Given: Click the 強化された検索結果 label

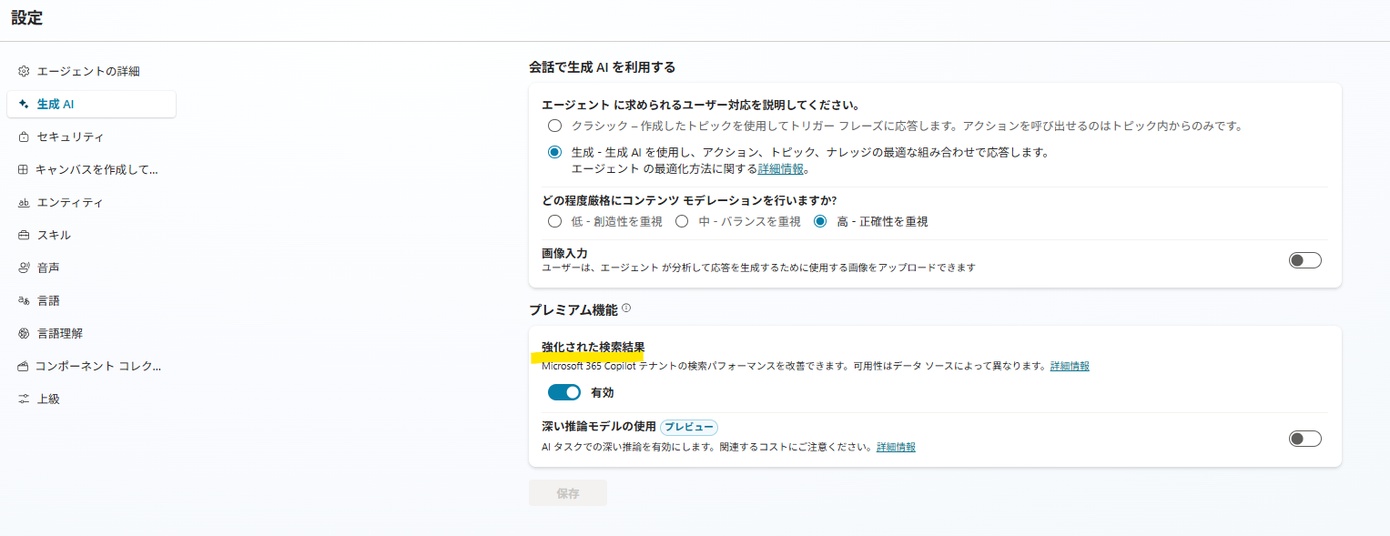Looking at the screenshot, I should pos(593,347).
